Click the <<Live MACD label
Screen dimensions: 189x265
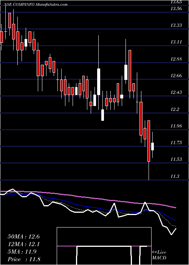click(x=159, y=255)
